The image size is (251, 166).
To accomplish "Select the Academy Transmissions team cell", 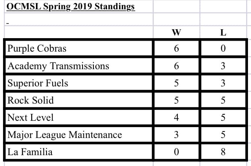I will tap(78, 66).
